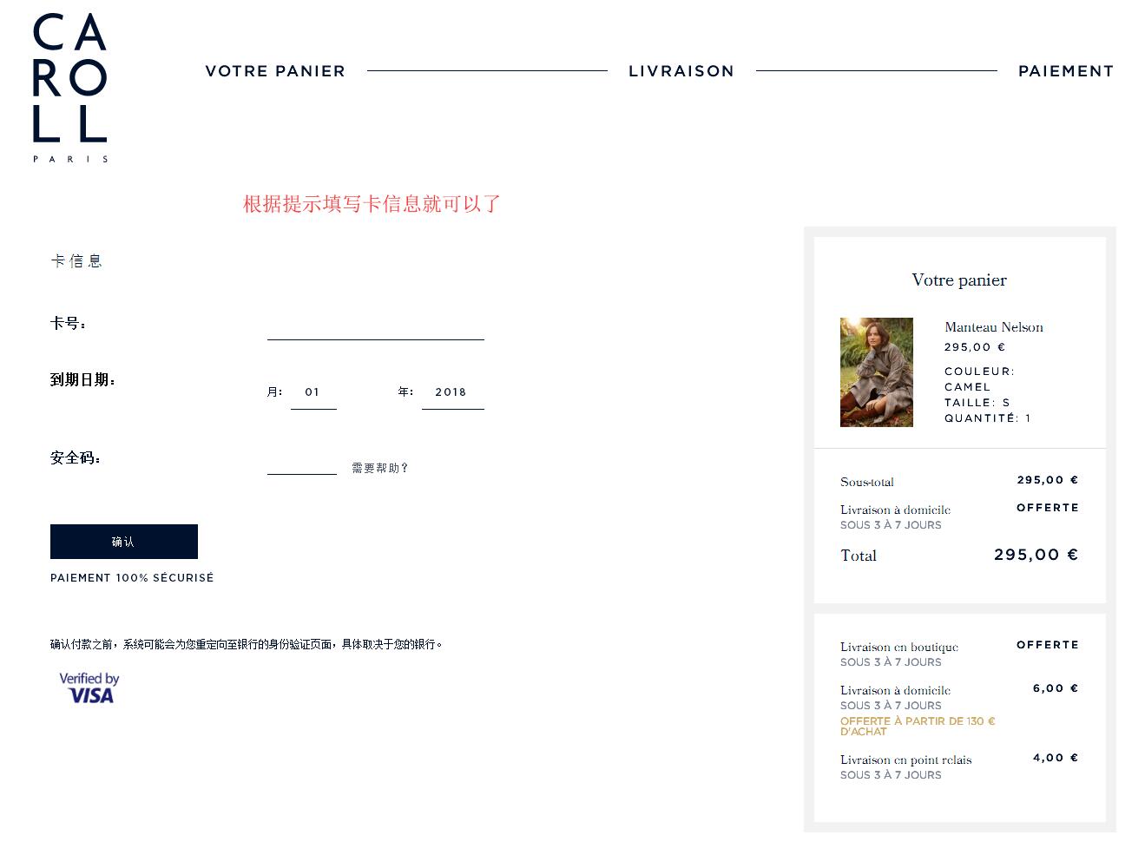
Task: Select the Paiement step
Action: (1066, 71)
